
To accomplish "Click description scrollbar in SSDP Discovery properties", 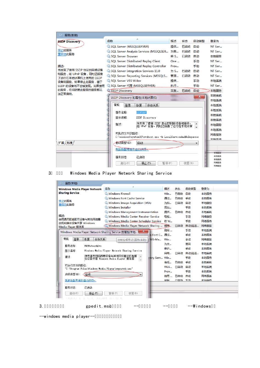I will click(196, 125).
